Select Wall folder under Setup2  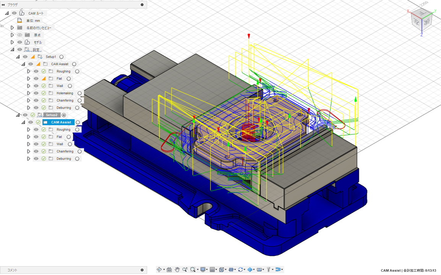(x=60, y=144)
